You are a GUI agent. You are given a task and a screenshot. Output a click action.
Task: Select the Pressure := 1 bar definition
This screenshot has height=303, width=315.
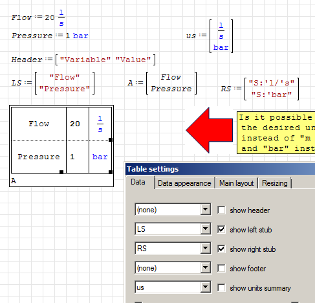[x=50, y=36]
